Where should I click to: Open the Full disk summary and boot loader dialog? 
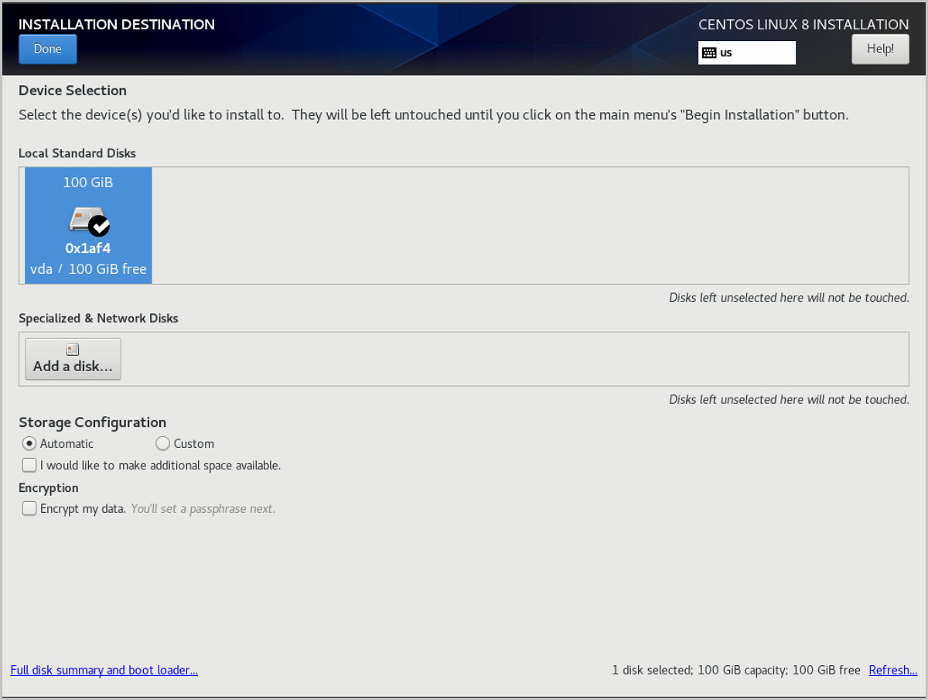tap(104, 670)
